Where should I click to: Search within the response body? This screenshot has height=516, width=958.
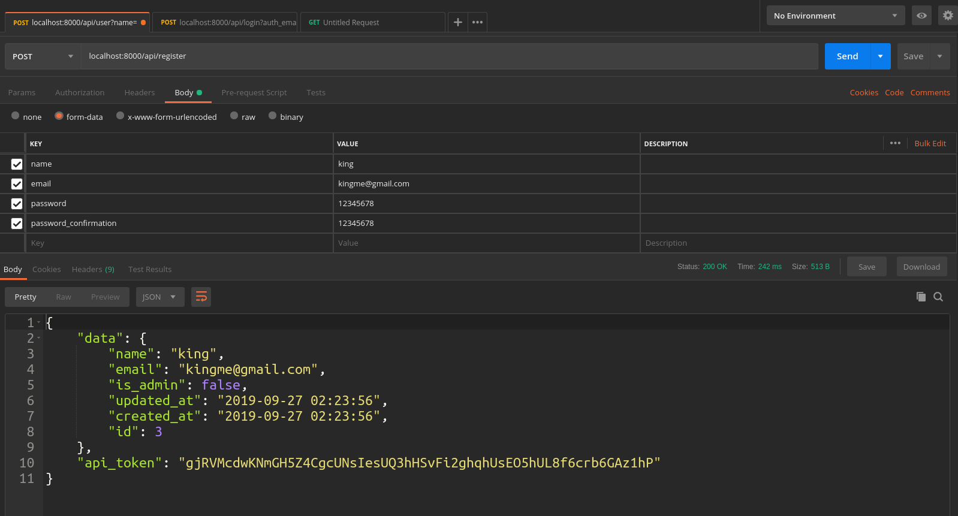pos(938,297)
